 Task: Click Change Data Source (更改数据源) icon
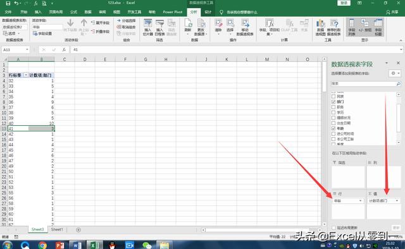click(201, 27)
